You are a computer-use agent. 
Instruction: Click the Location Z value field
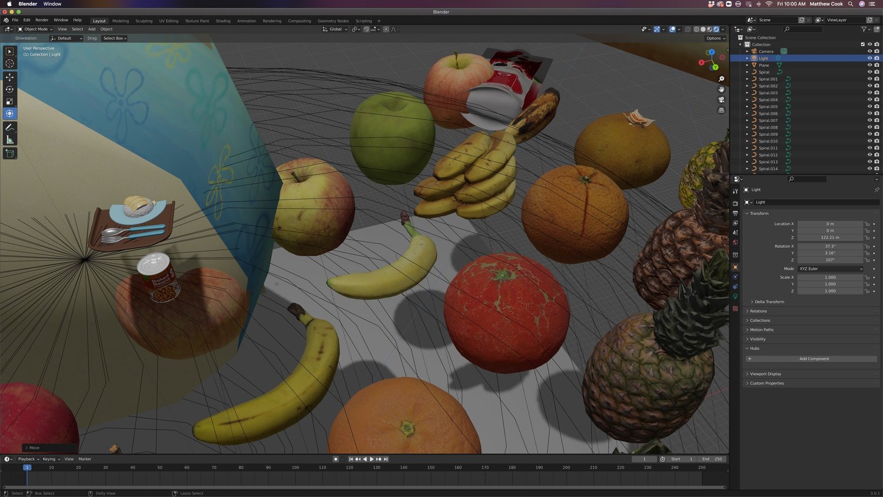[x=830, y=237]
